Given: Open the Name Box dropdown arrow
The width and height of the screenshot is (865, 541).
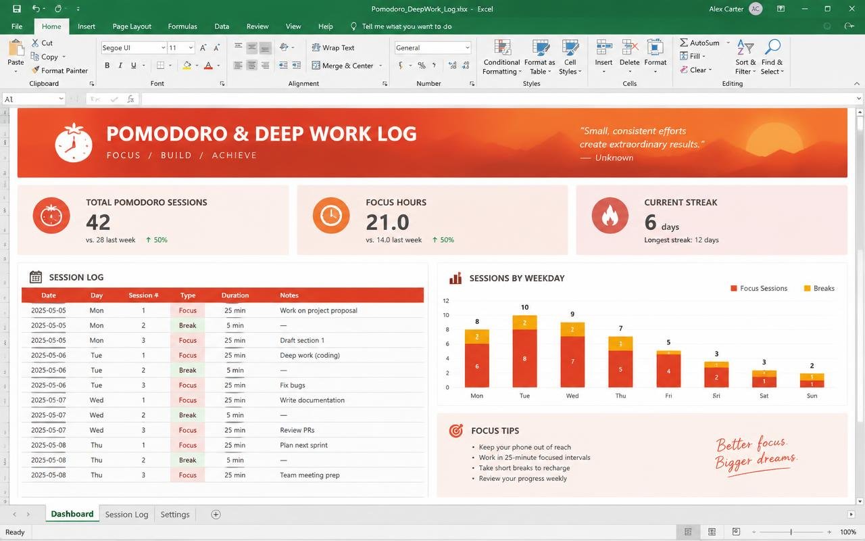Looking at the screenshot, I should 61,99.
